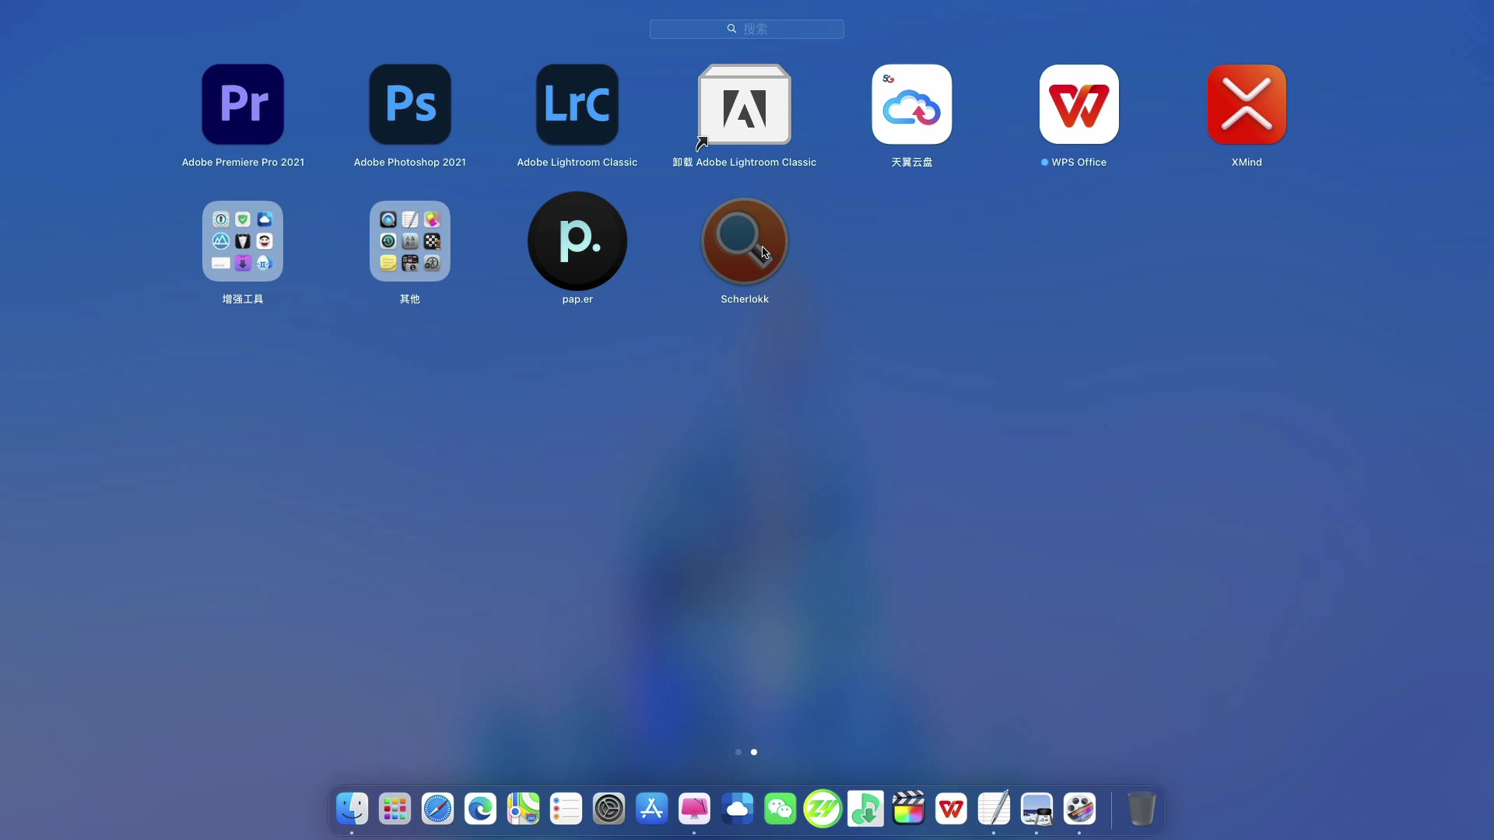Launch WPS Office from Launchpad grid
The image size is (1494, 840).
pyautogui.click(x=1079, y=105)
